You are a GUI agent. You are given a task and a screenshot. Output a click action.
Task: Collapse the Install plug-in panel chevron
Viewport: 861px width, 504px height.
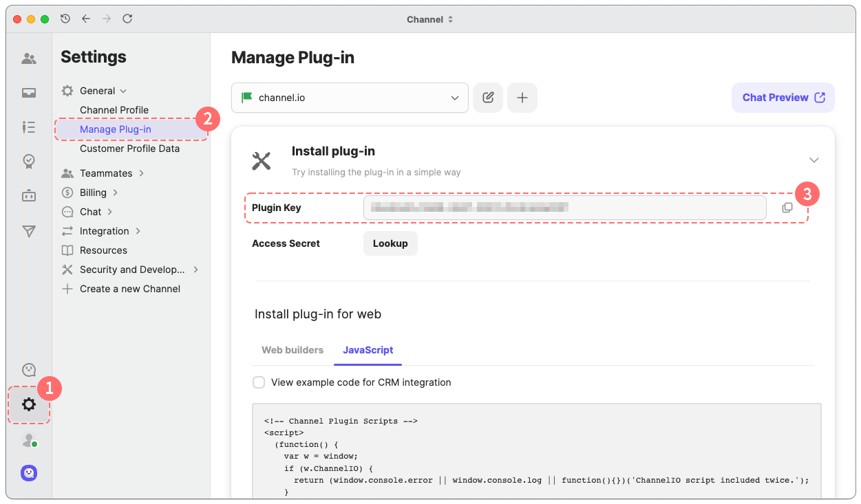814,160
